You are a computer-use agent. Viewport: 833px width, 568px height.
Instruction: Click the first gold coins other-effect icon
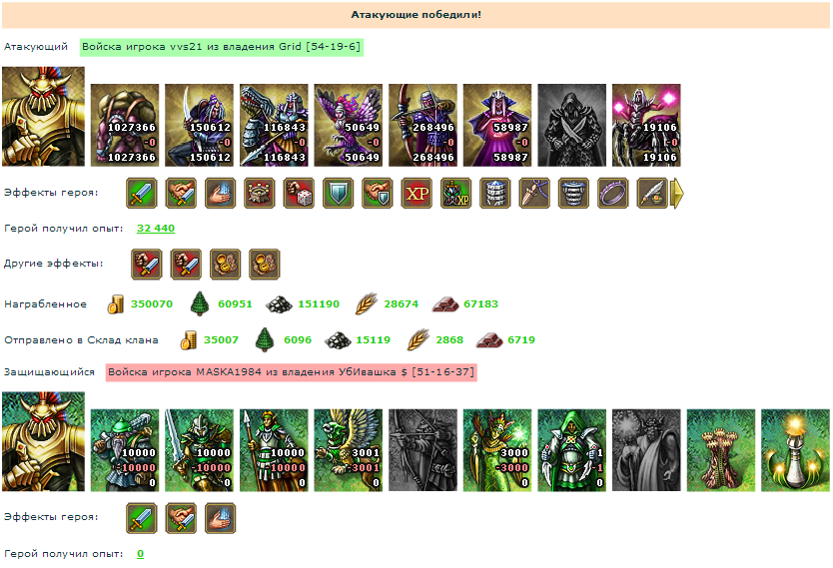click(x=226, y=264)
